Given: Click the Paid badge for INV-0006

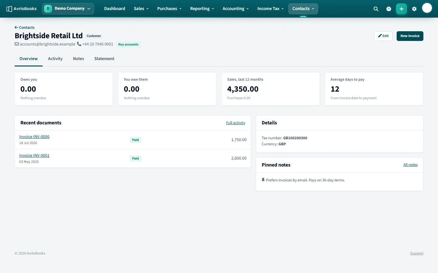Looking at the screenshot, I should [x=135, y=140].
